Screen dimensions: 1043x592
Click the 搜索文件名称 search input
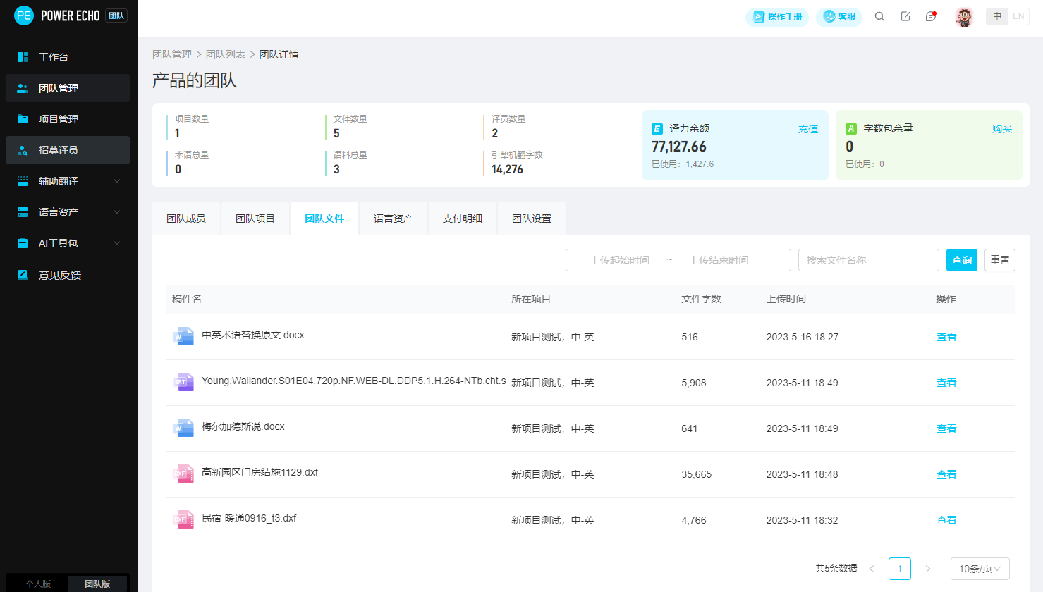(x=868, y=260)
